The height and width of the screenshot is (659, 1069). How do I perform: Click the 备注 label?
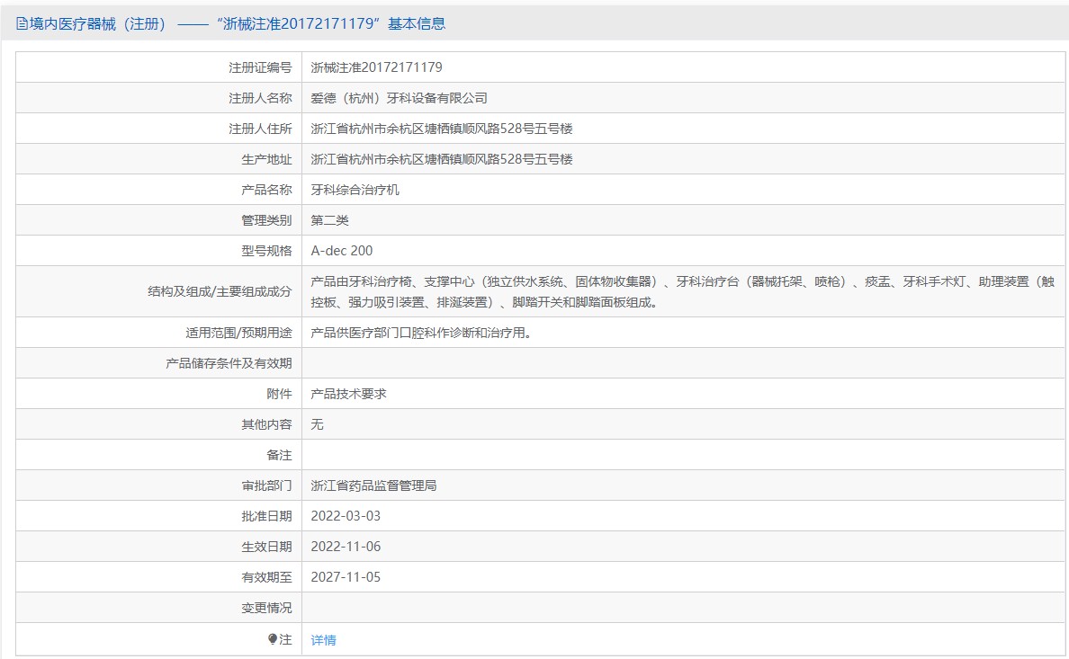click(x=279, y=455)
